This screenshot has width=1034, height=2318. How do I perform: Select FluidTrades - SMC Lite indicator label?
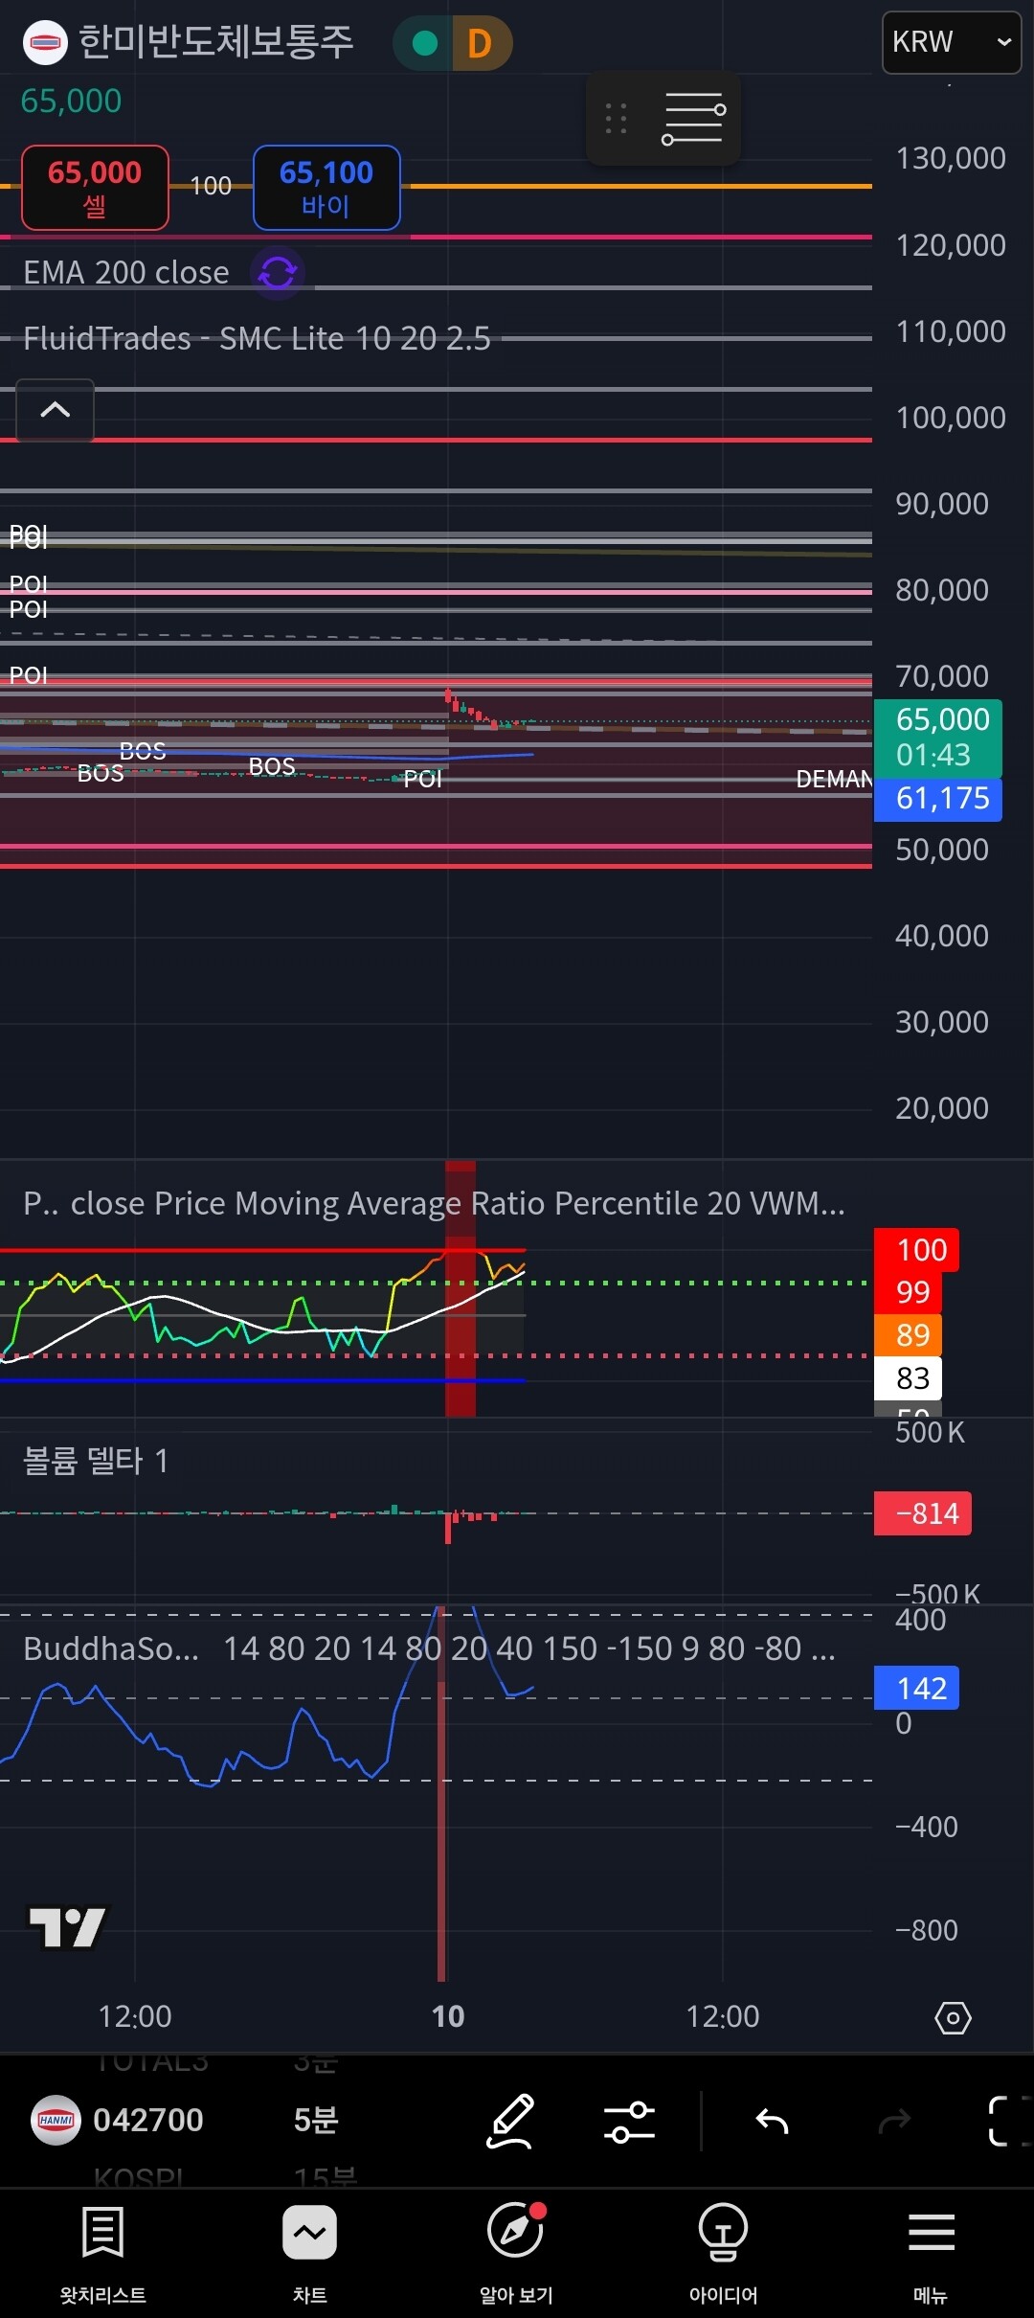click(x=257, y=338)
